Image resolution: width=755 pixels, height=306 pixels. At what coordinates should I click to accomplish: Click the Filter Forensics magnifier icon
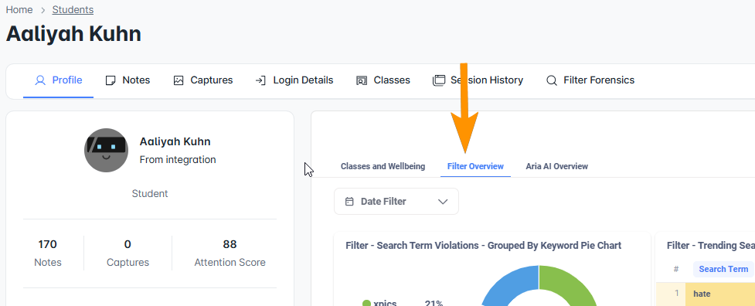[x=552, y=80]
